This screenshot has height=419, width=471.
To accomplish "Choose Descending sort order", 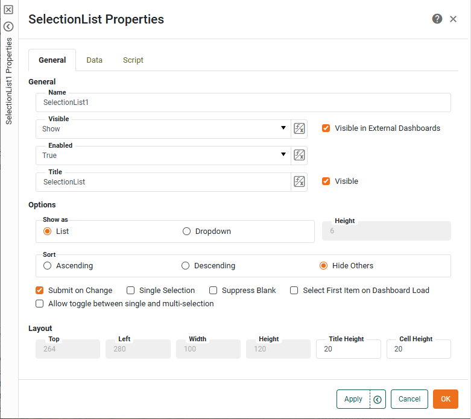I will (185, 266).
